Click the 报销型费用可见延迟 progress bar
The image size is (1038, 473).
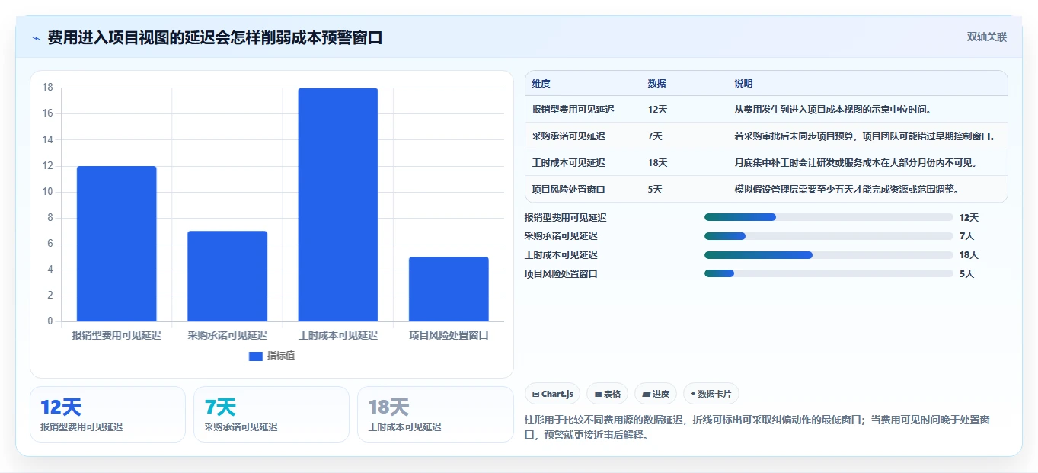tap(829, 217)
